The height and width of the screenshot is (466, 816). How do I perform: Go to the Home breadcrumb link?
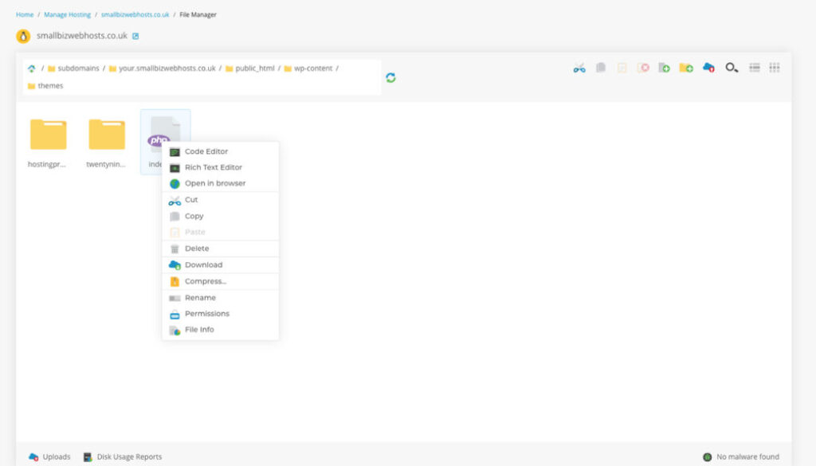(x=25, y=14)
